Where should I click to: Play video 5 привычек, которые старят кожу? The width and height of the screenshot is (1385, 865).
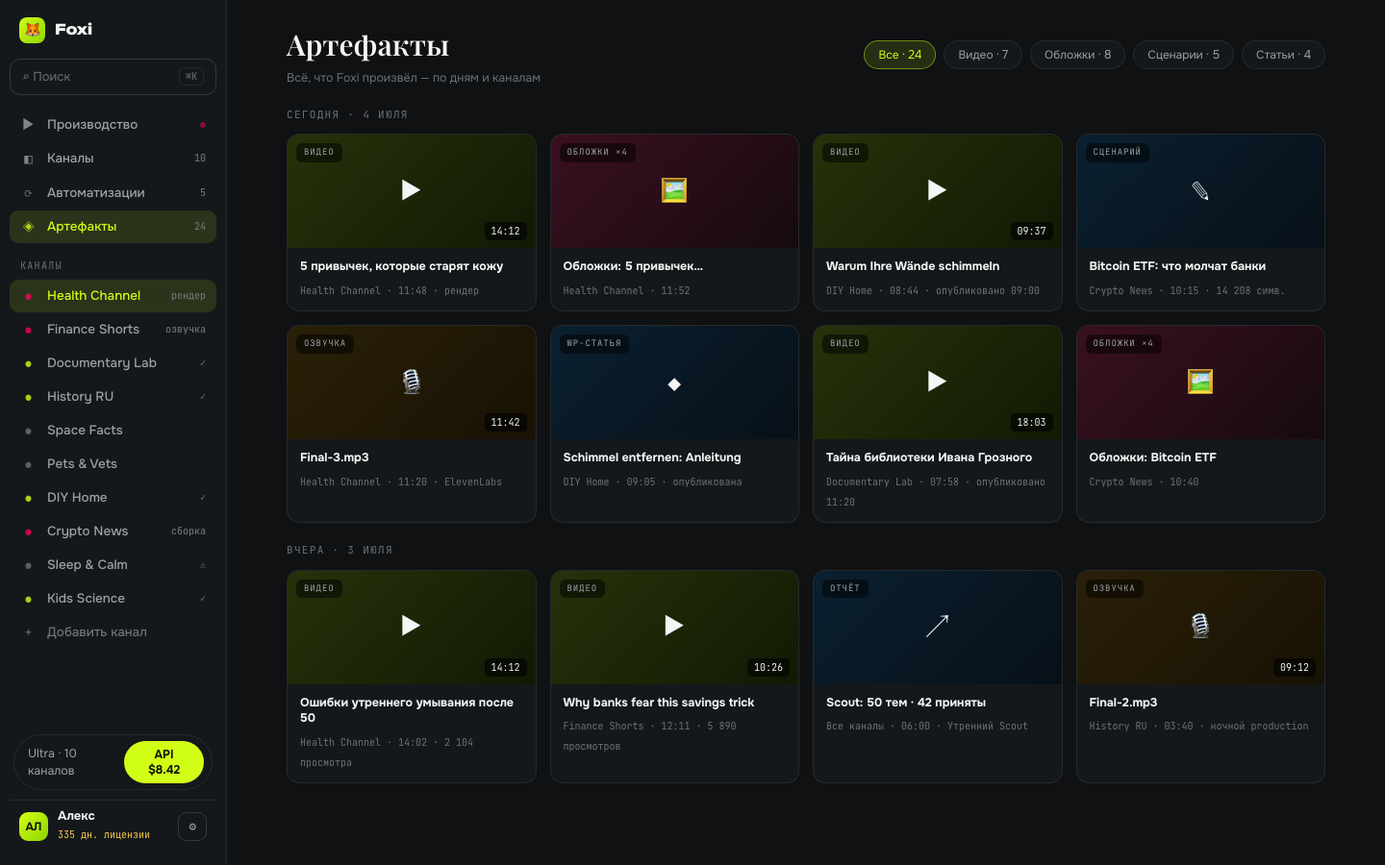click(x=411, y=190)
